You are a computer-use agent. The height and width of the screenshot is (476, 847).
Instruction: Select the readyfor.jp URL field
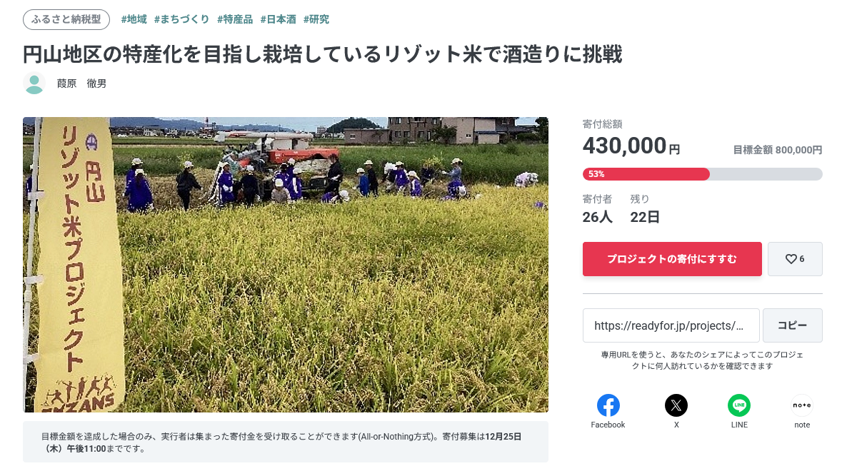[x=671, y=325]
